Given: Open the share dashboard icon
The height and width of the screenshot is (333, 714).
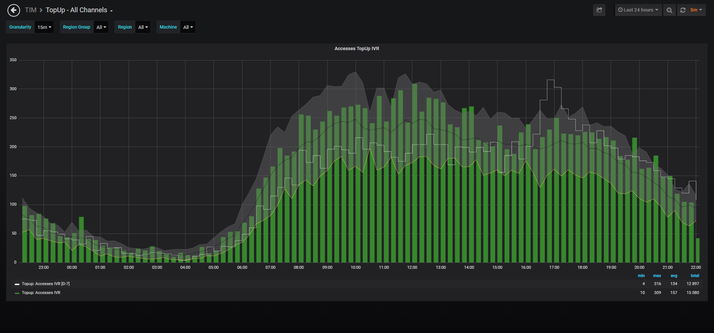Looking at the screenshot, I should (x=599, y=10).
